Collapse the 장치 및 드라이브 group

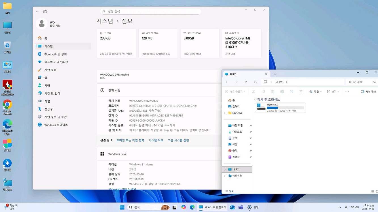[255, 100]
